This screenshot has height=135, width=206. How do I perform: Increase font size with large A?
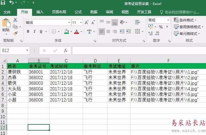pos(87,22)
